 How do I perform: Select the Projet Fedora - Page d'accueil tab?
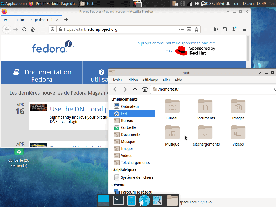pyautogui.click(x=31, y=20)
